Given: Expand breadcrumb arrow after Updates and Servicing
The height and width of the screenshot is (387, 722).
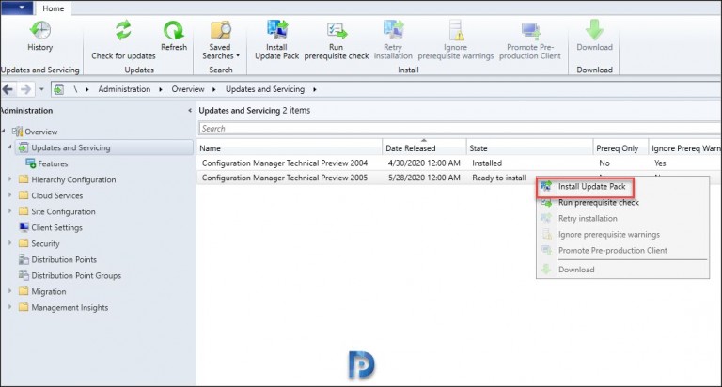Looking at the screenshot, I should 315,90.
